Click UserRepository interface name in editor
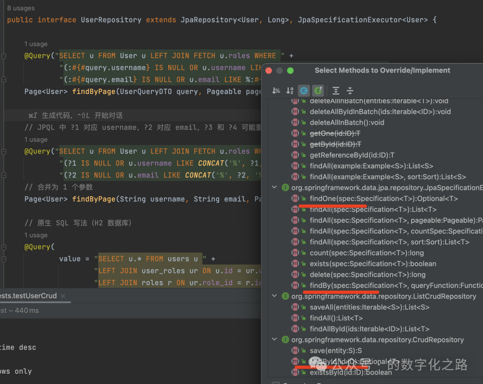Image resolution: width=483 pixels, height=384 pixels. pos(111,20)
